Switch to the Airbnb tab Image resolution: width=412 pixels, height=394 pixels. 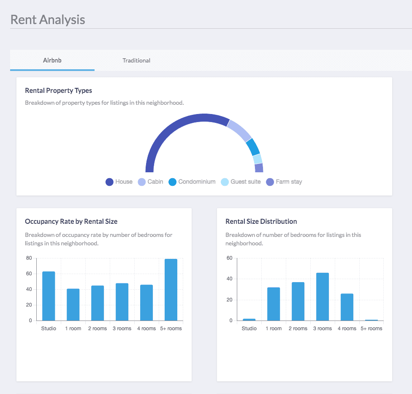(x=52, y=60)
